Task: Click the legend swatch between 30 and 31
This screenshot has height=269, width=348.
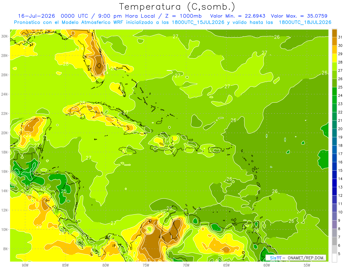Action: [334, 41]
